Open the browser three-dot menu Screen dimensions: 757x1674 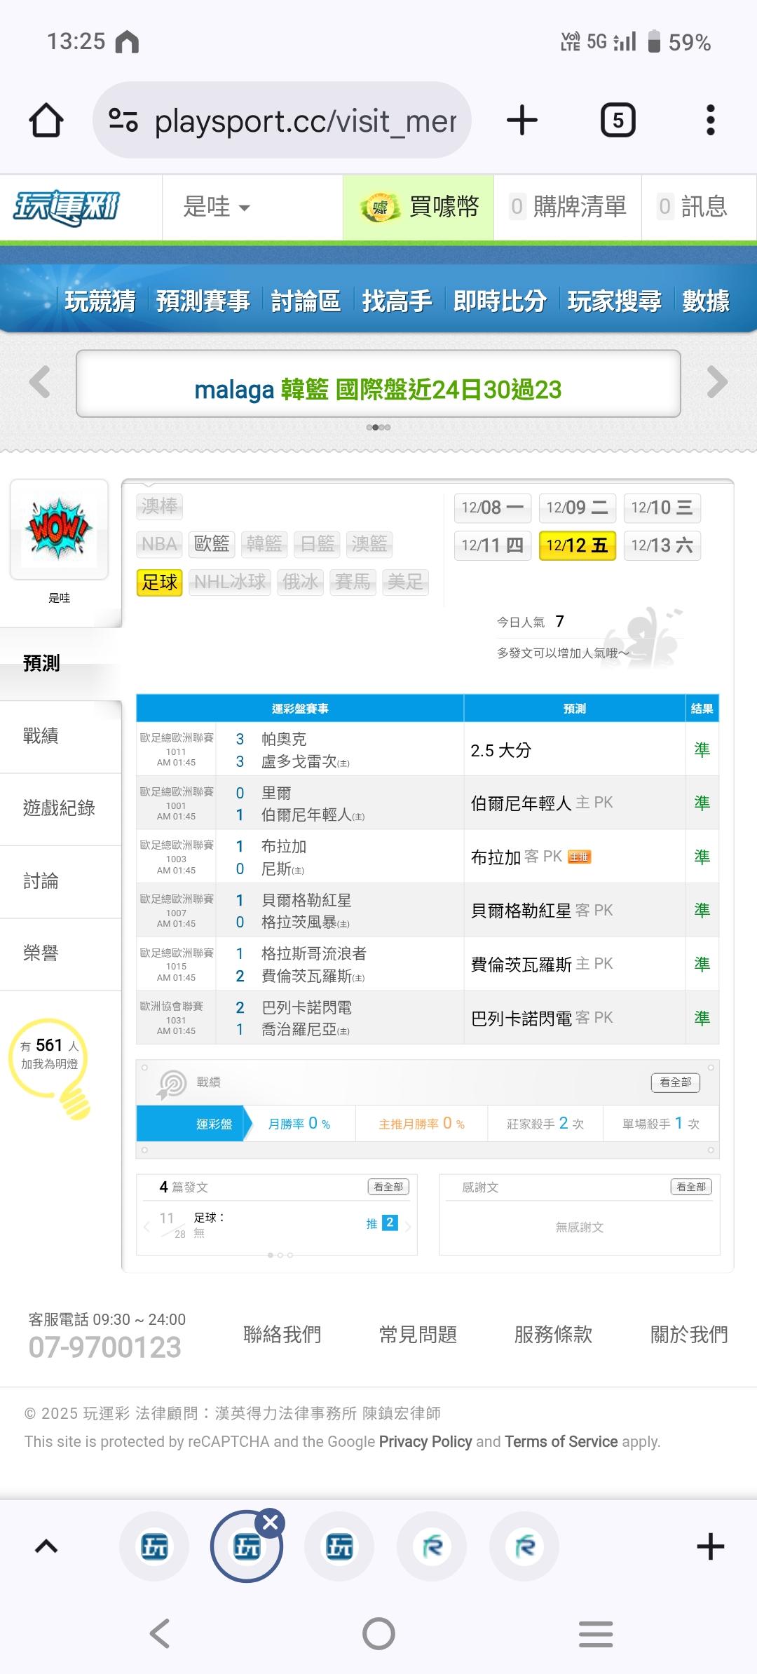coord(711,120)
